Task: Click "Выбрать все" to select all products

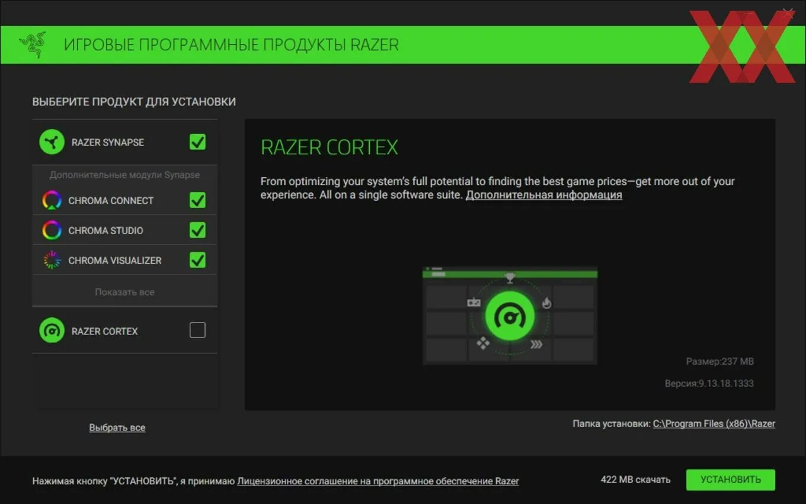Action: (x=117, y=427)
